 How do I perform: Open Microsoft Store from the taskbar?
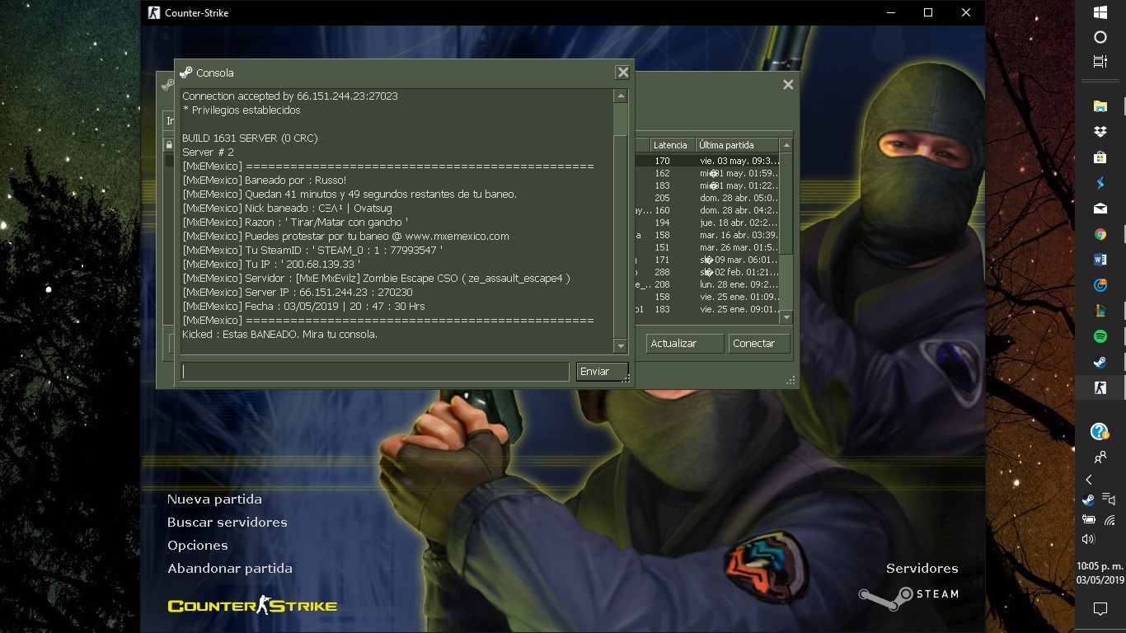pyautogui.click(x=1100, y=157)
